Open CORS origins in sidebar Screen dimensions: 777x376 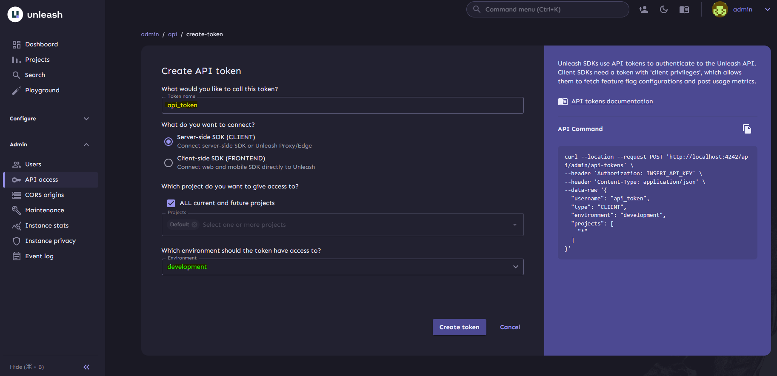pyautogui.click(x=44, y=195)
